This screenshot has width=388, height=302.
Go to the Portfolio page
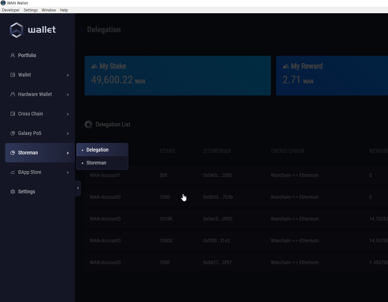tap(27, 55)
